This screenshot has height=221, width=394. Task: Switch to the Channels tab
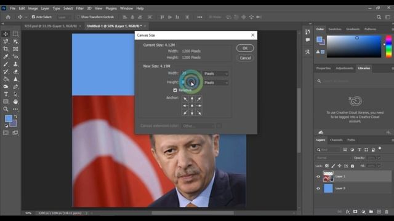[x=336, y=140]
